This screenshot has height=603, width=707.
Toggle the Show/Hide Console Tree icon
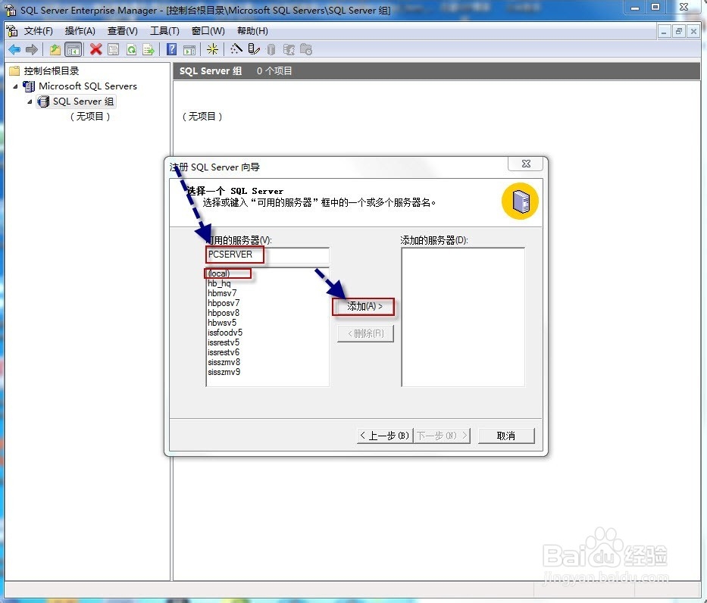point(73,49)
